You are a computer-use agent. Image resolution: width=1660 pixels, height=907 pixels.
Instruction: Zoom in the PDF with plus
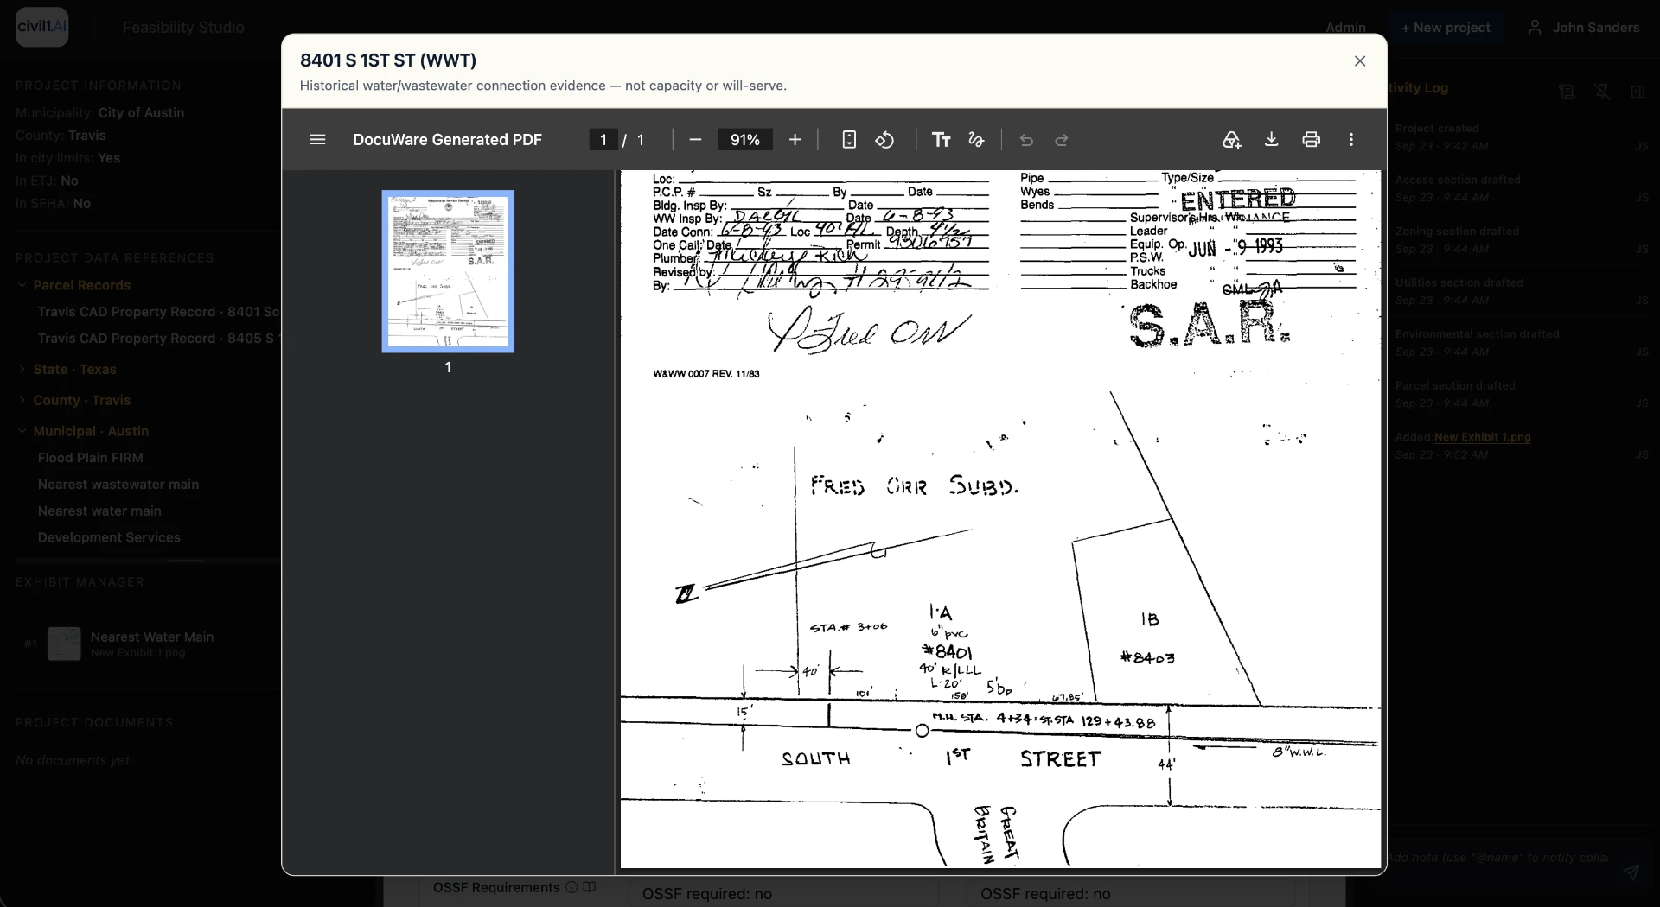(x=795, y=140)
